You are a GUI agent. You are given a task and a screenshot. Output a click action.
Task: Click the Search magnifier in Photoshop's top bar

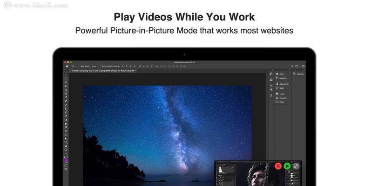[292, 66]
